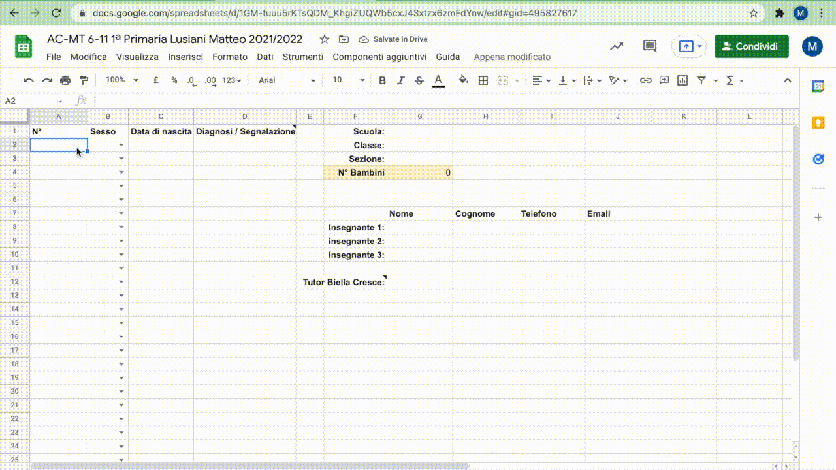Activate the paint format tool
836x470 pixels.
click(84, 80)
